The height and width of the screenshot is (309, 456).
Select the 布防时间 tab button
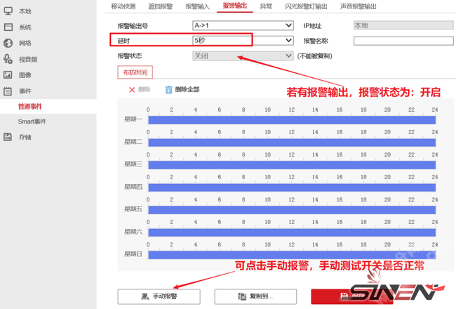[x=135, y=72]
